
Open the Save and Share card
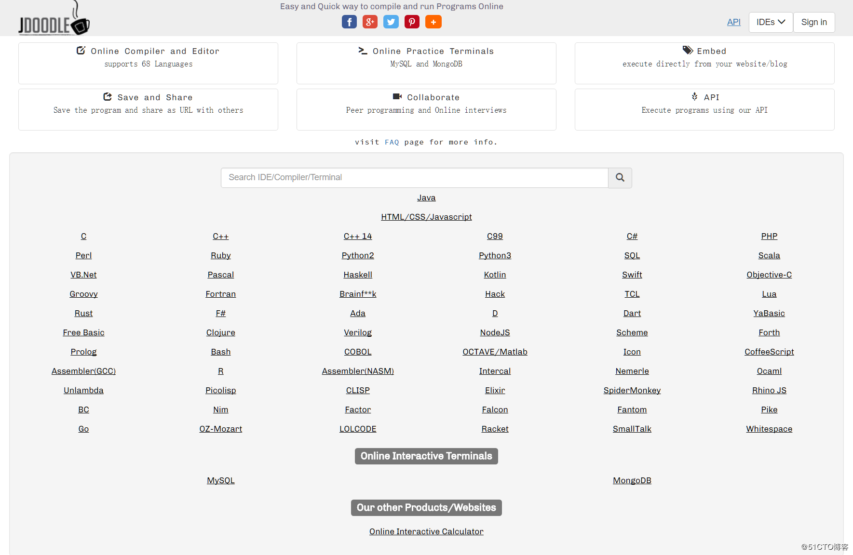148,109
